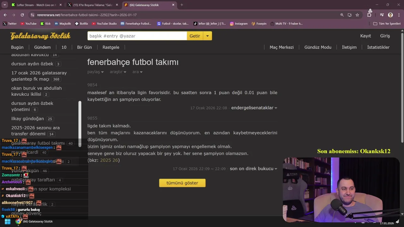Open the fenerbahçe futbol takımı title
This screenshot has width=404, height=227.
(x=133, y=62)
